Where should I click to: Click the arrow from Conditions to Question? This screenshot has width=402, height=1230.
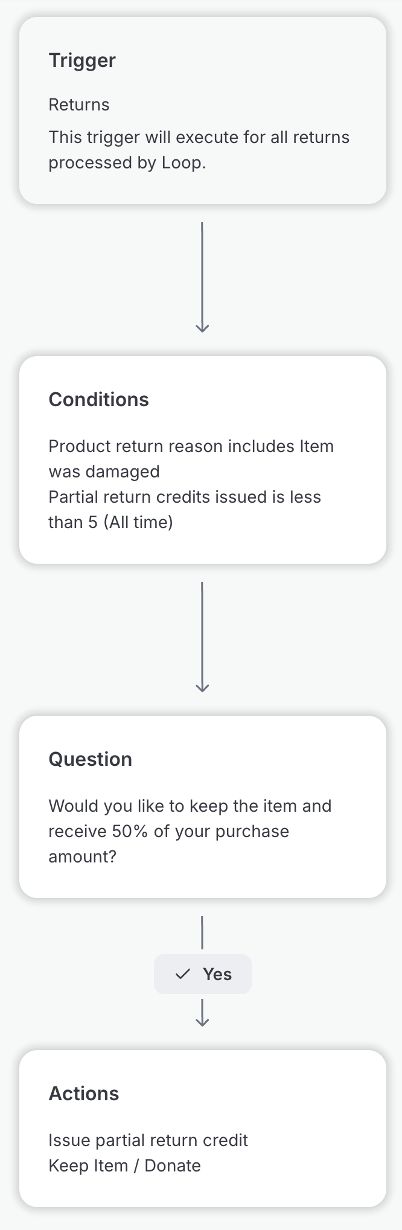coord(202,637)
